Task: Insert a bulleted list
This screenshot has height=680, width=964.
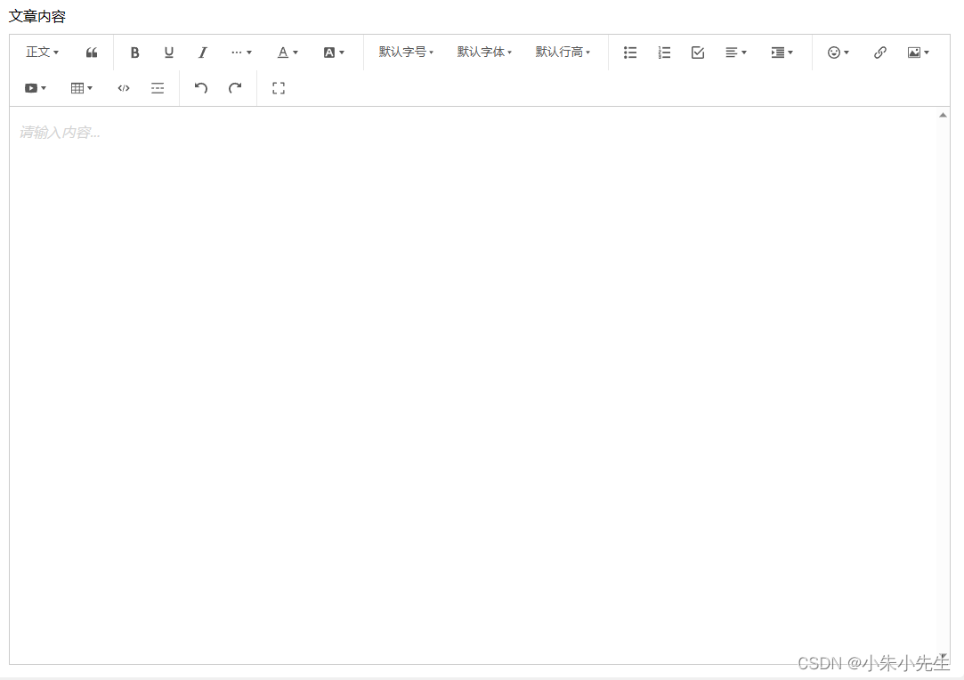Action: click(x=630, y=53)
